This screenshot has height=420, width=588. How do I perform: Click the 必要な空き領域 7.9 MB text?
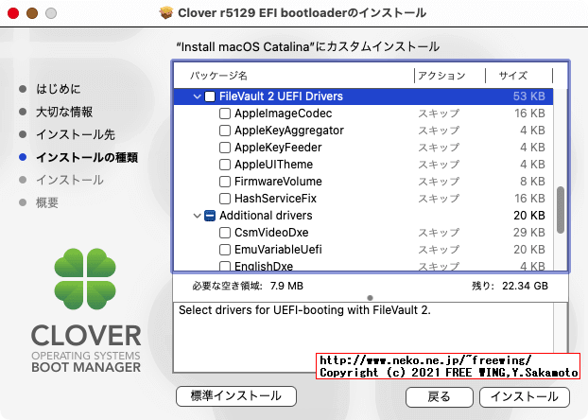click(248, 286)
